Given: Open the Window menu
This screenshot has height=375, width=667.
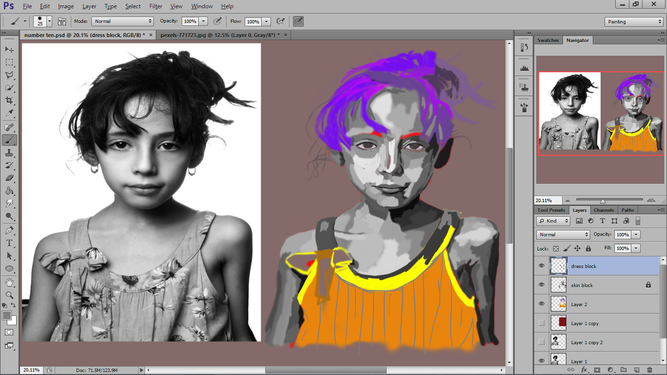Looking at the screenshot, I should click(x=202, y=6).
